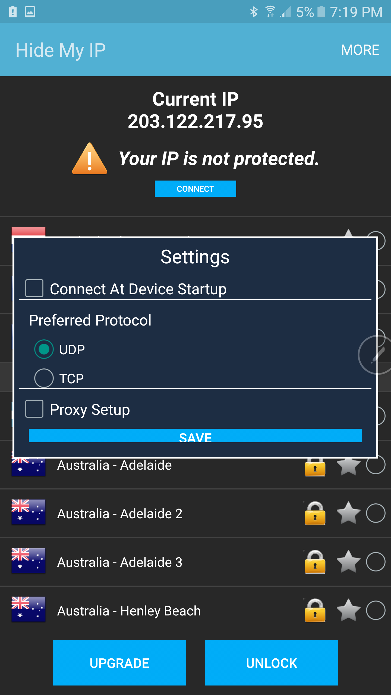Tap the CONNECT button

coord(195,189)
